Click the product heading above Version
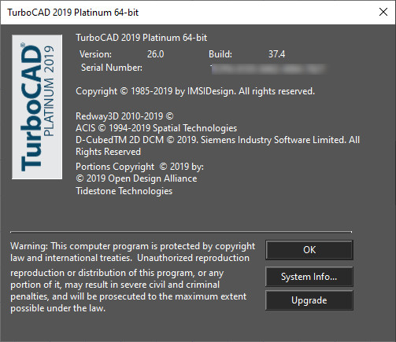The image size is (396, 342). click(142, 38)
